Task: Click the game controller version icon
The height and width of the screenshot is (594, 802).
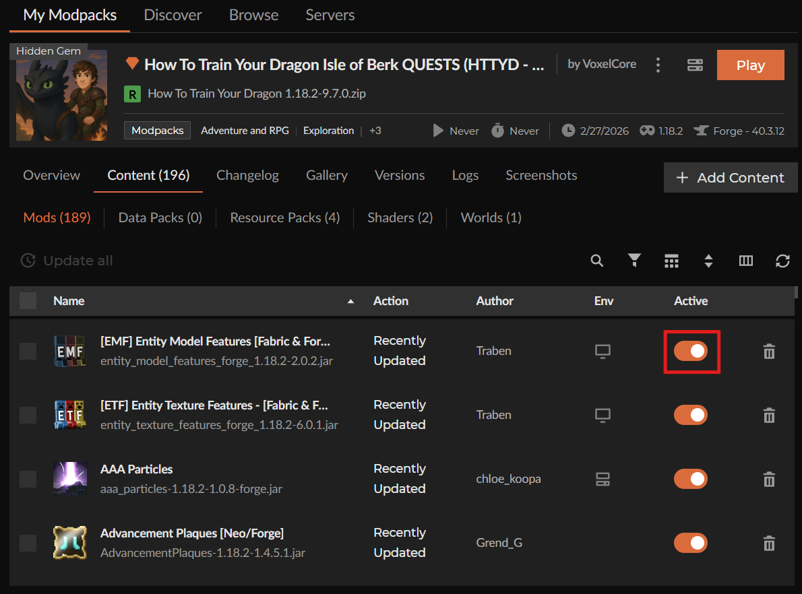Action: coord(647,131)
